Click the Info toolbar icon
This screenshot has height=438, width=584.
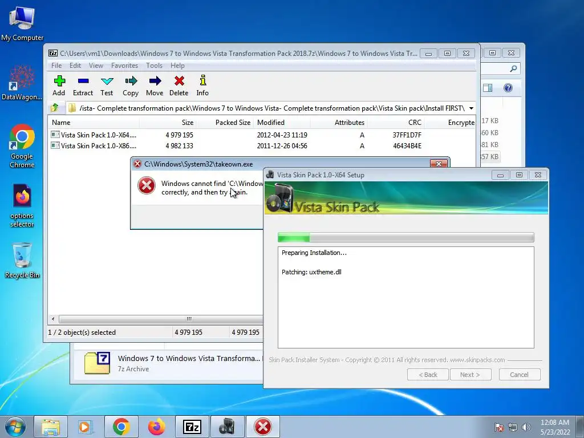click(x=202, y=86)
